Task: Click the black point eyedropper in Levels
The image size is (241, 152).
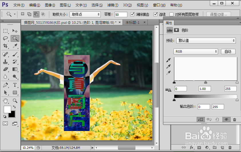Action: tap(169, 60)
